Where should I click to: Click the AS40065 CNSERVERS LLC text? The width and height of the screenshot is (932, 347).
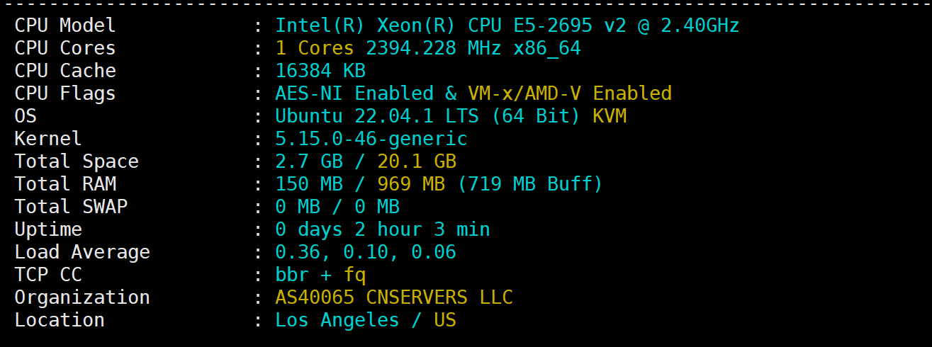393,297
